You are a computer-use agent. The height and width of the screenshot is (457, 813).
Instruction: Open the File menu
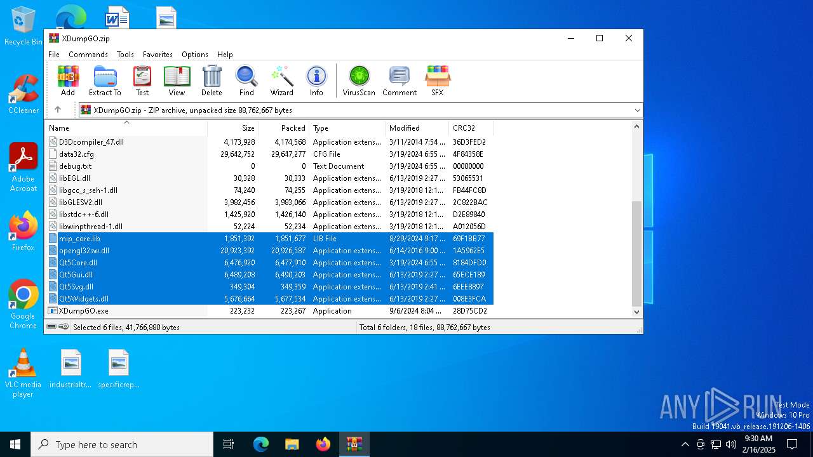[x=54, y=55]
